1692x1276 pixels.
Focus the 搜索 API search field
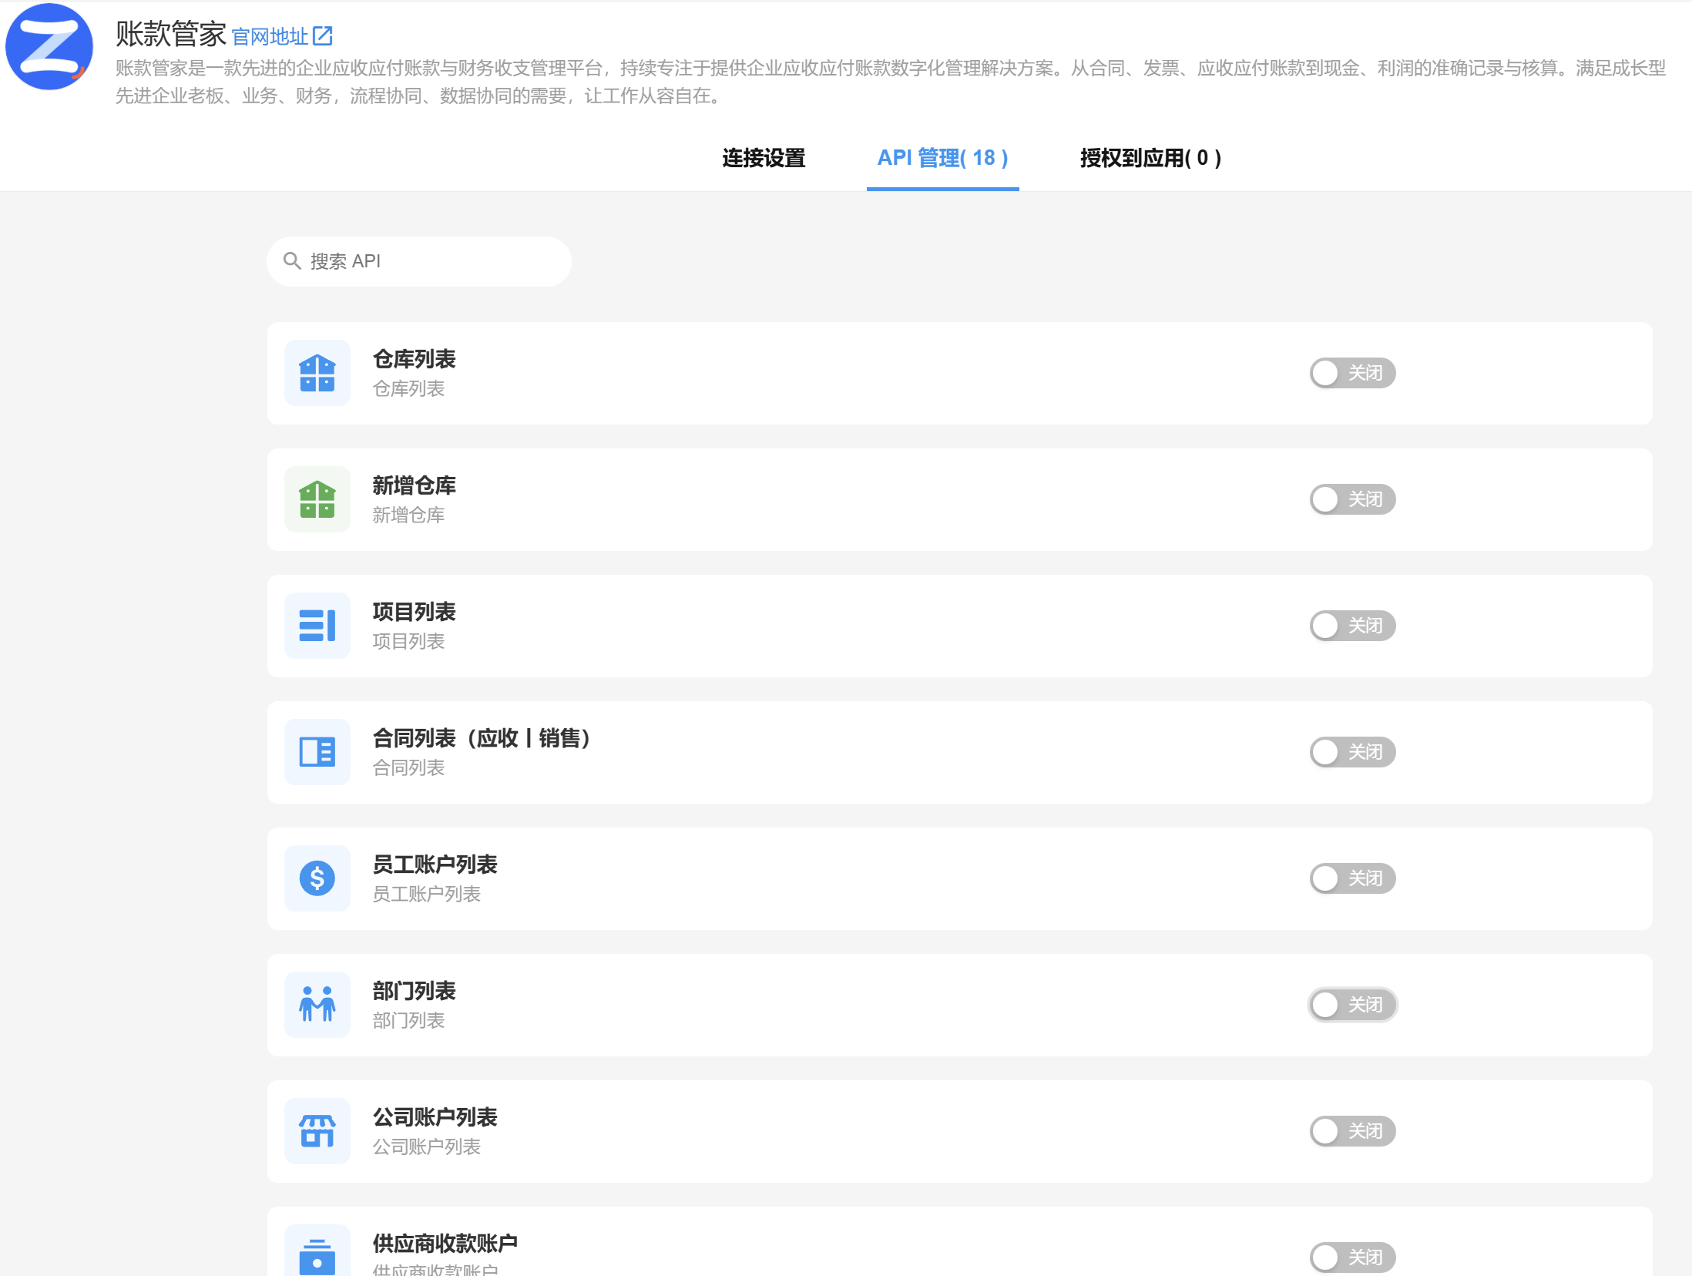419,261
